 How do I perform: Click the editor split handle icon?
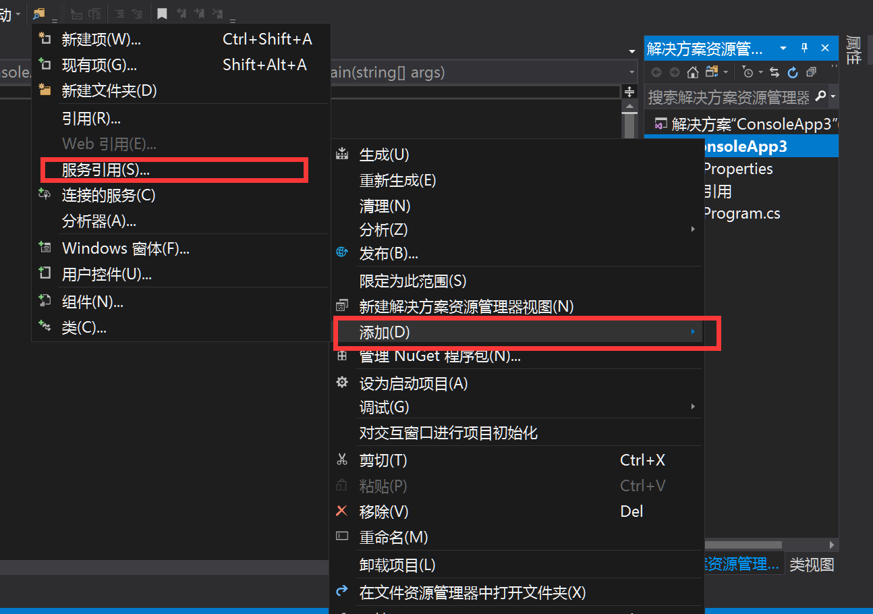pyautogui.click(x=629, y=92)
